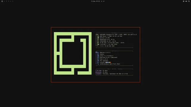Click the 'Software' section header

(114, 51)
